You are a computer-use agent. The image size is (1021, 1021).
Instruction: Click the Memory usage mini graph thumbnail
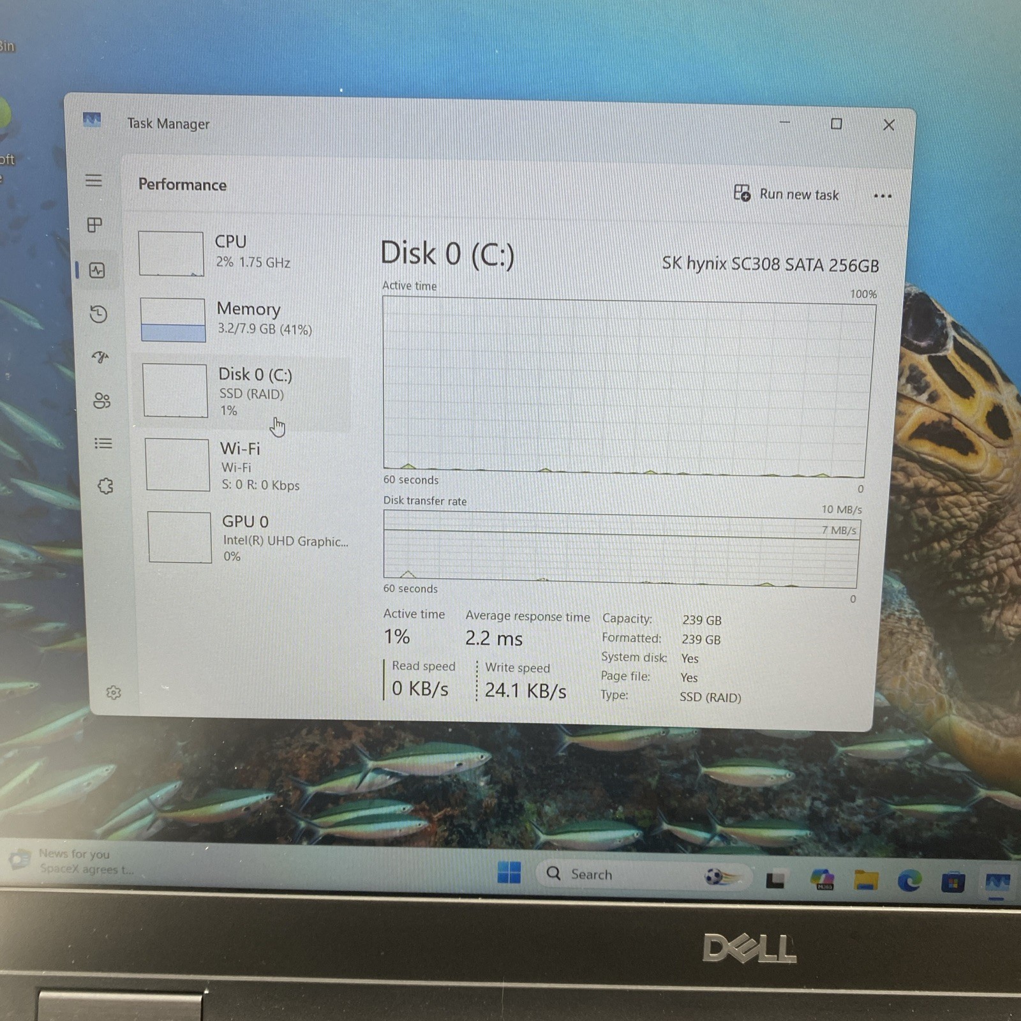173,320
